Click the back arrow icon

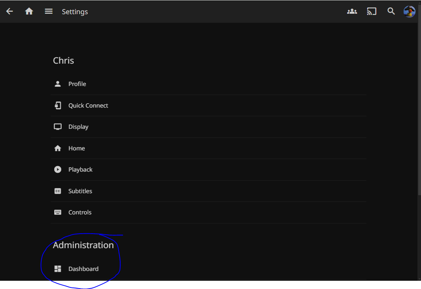pos(9,11)
